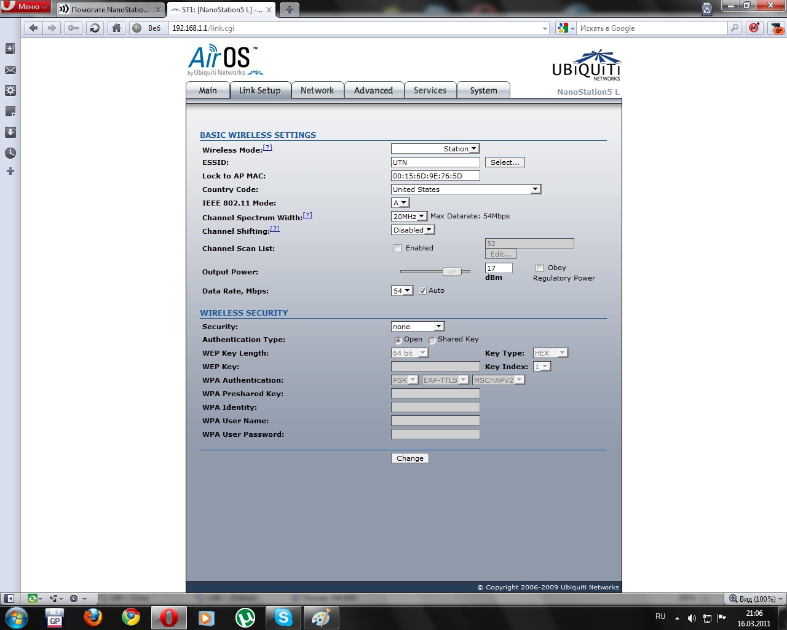Expand the address bar history dropdown

tap(545, 28)
